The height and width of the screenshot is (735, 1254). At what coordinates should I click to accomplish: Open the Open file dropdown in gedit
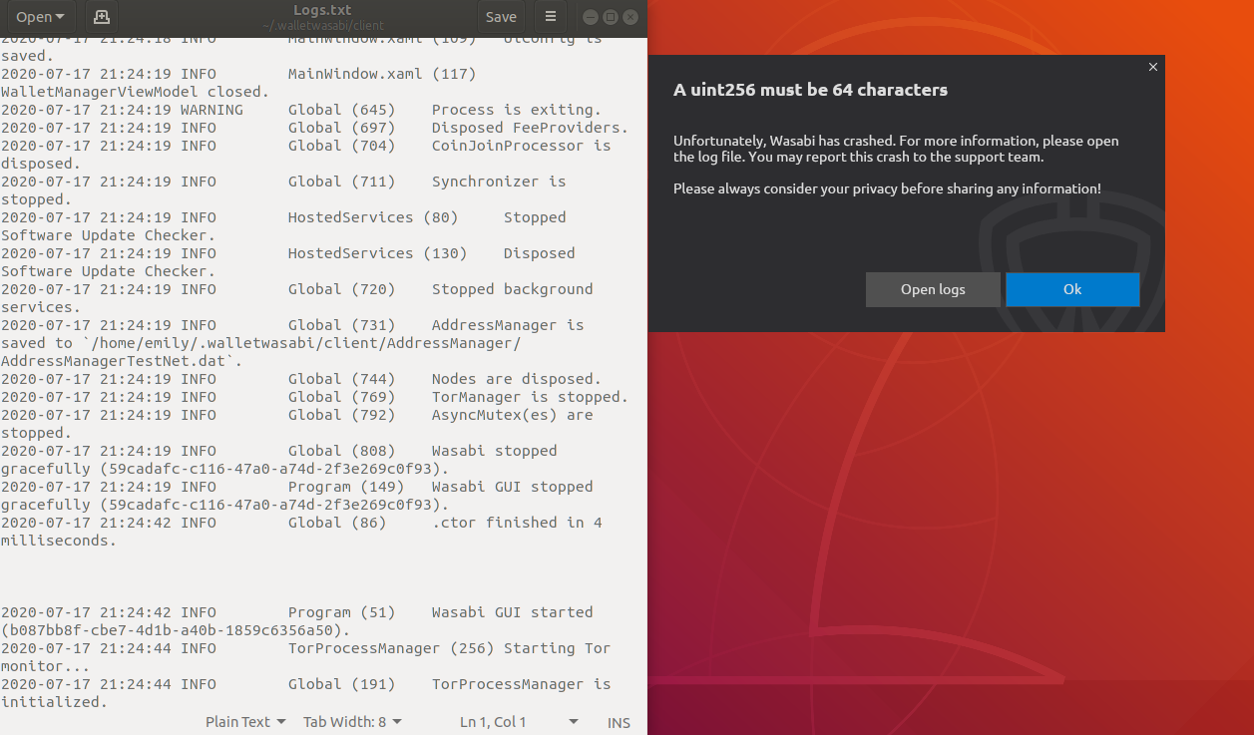(40, 16)
